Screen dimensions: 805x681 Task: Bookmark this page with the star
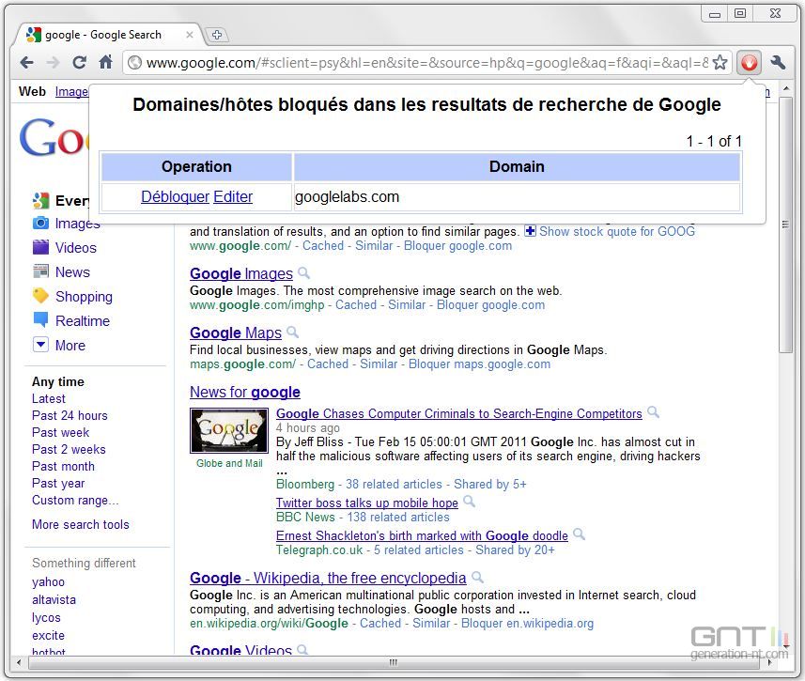point(720,63)
